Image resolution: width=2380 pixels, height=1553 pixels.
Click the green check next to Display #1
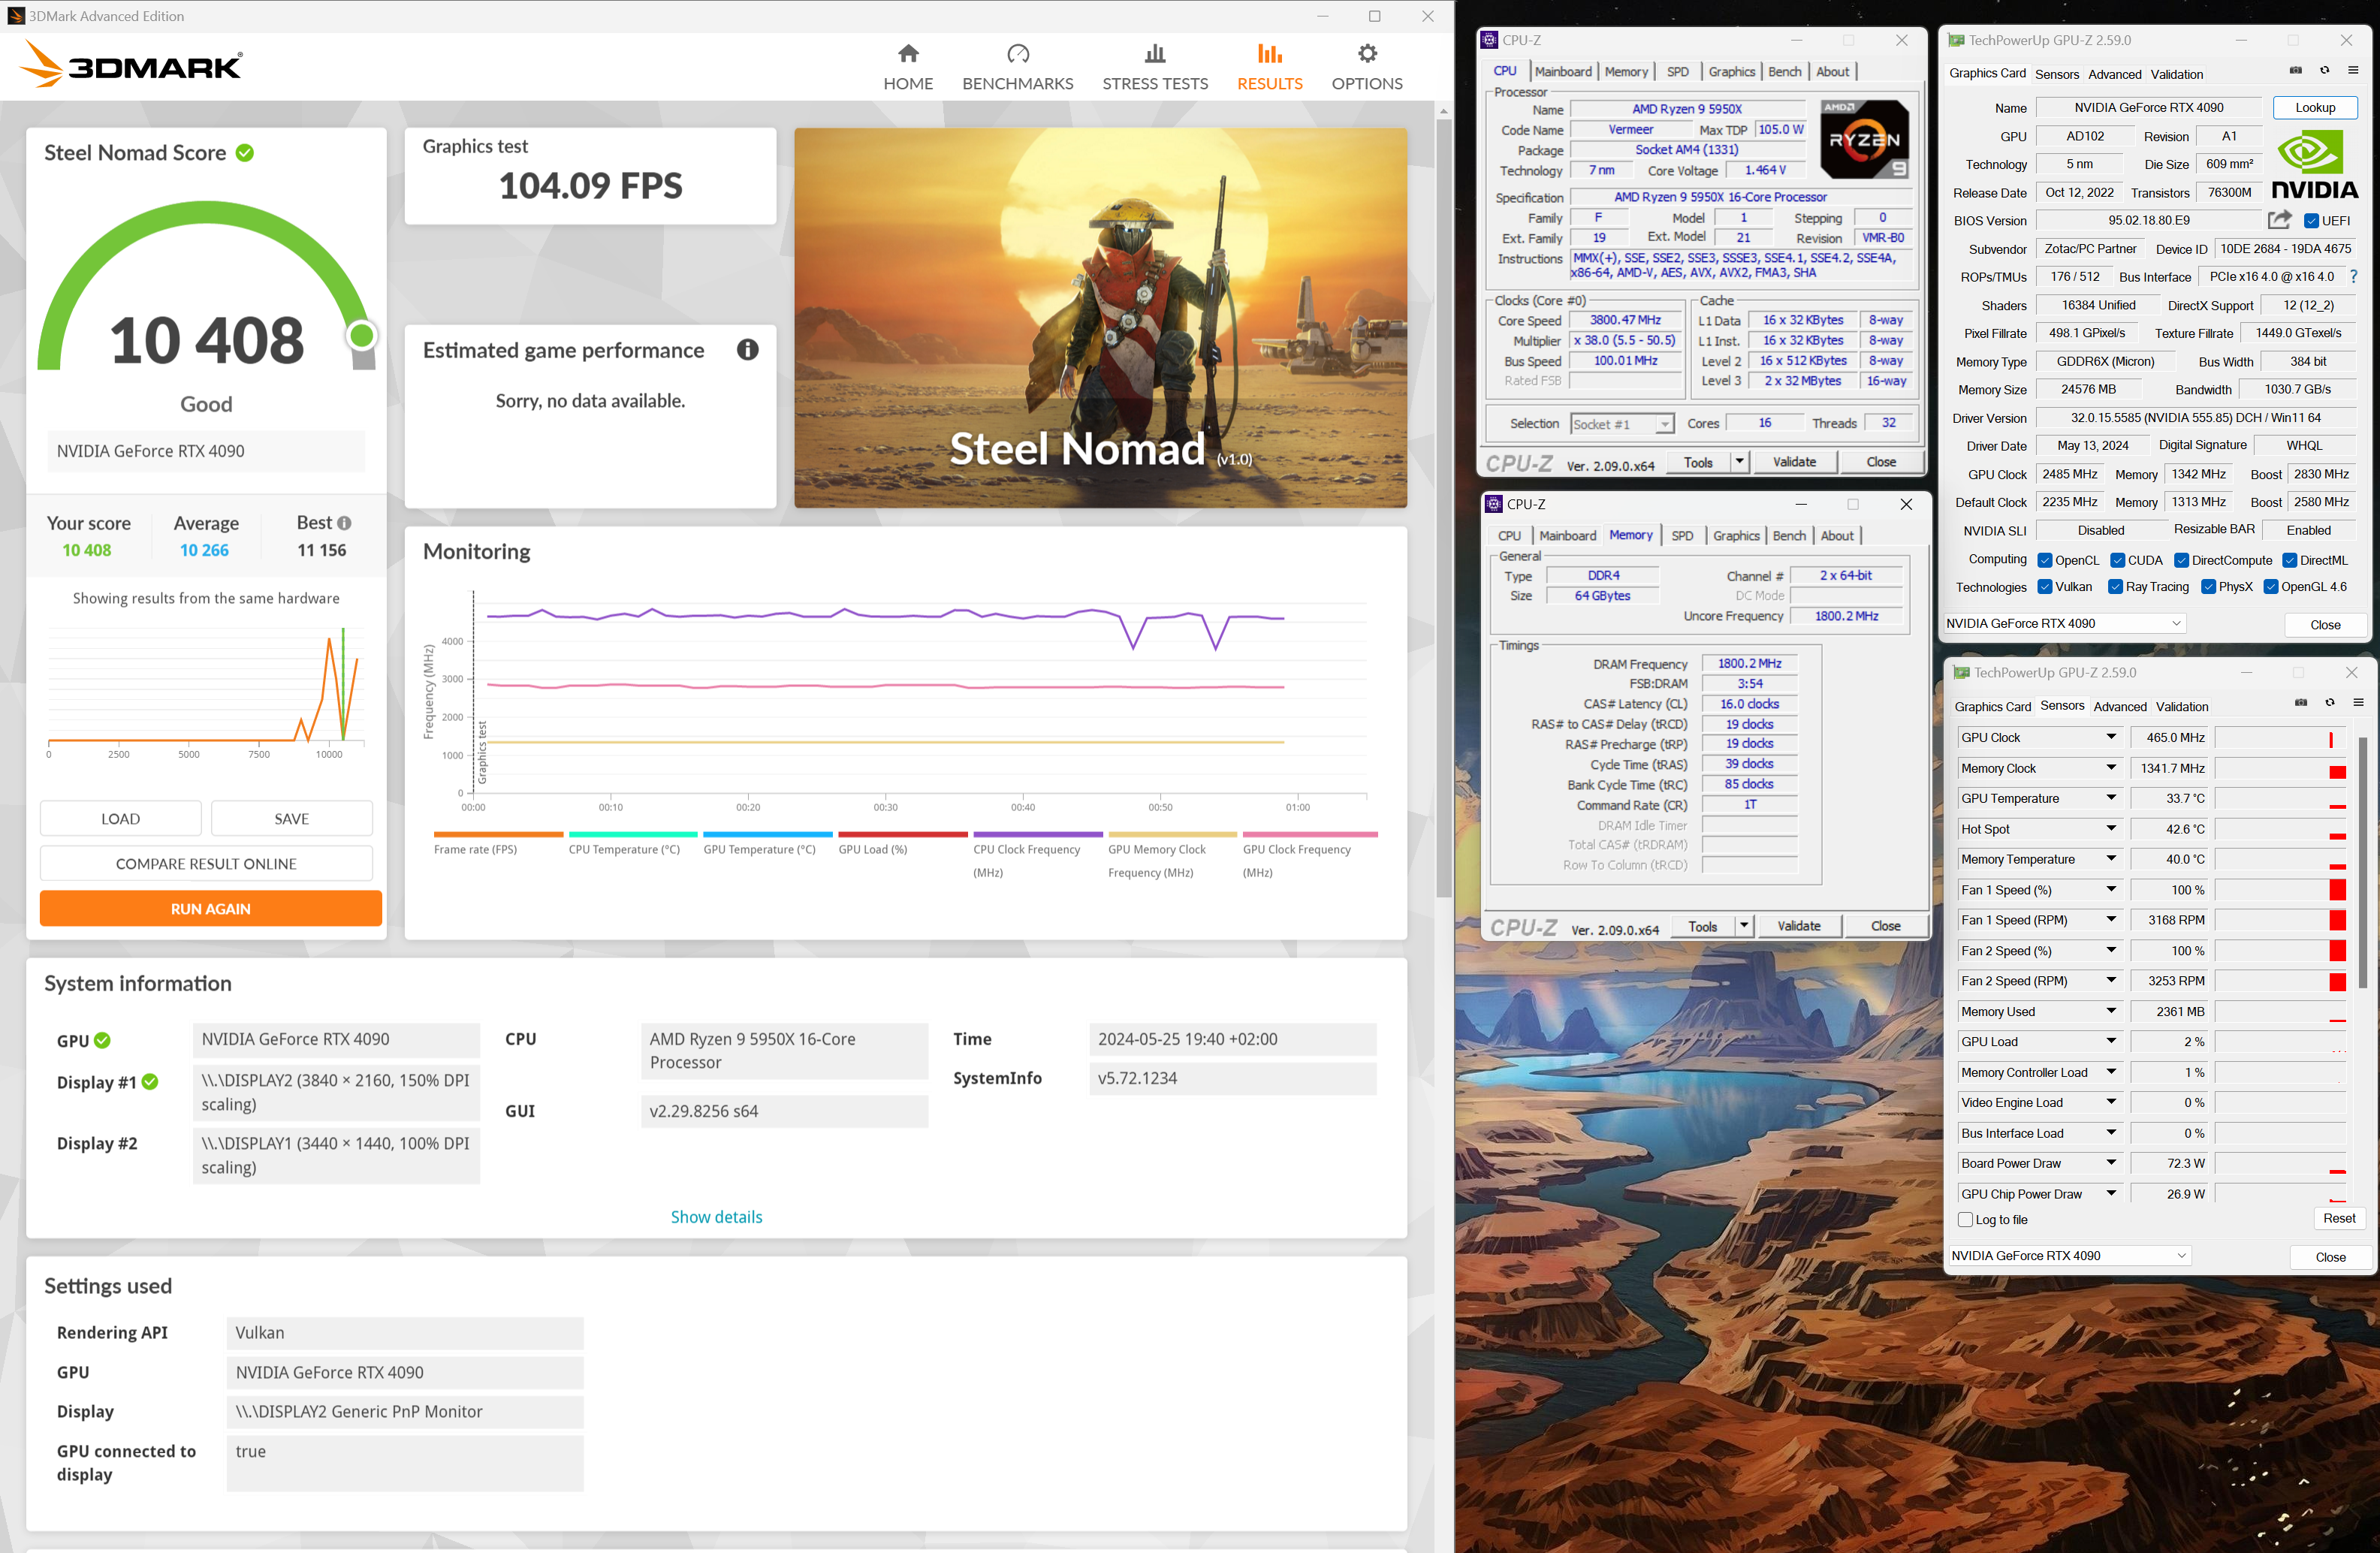tap(150, 1082)
